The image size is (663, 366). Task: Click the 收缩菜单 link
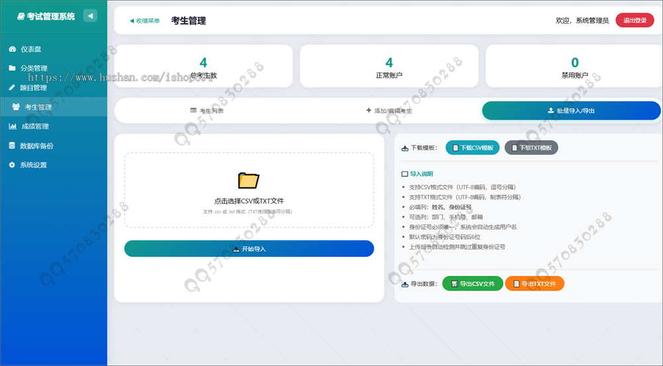145,21
